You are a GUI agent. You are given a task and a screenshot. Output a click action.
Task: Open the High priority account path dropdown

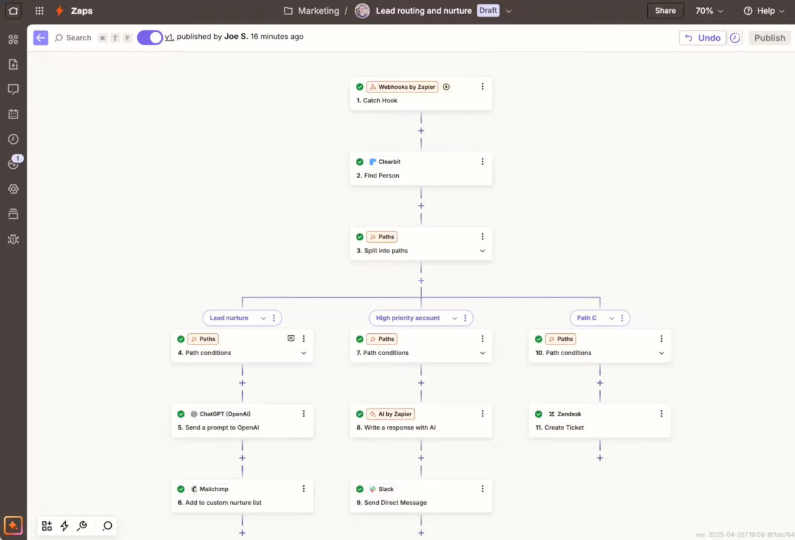pyautogui.click(x=455, y=317)
